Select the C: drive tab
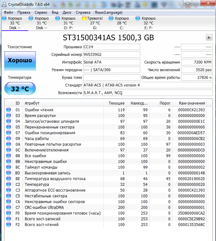 click(122, 23)
